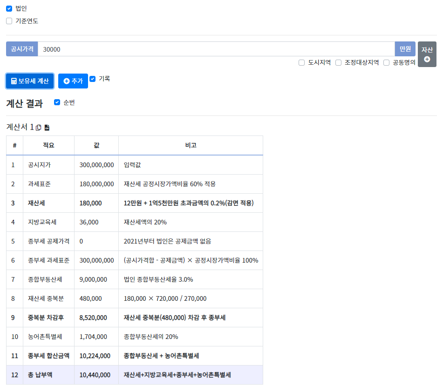443x386 pixels.
Task: Click the note 종합부동산세의 20%
Action: pos(151,337)
